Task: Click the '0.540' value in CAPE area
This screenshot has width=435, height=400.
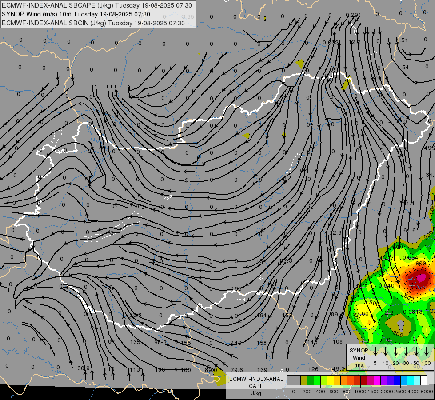Action: (x=387, y=285)
